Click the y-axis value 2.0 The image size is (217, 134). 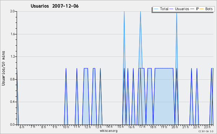12,11
